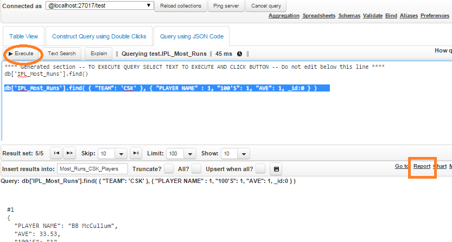Open the Report link
This screenshot has width=452, height=242.
[x=422, y=166]
